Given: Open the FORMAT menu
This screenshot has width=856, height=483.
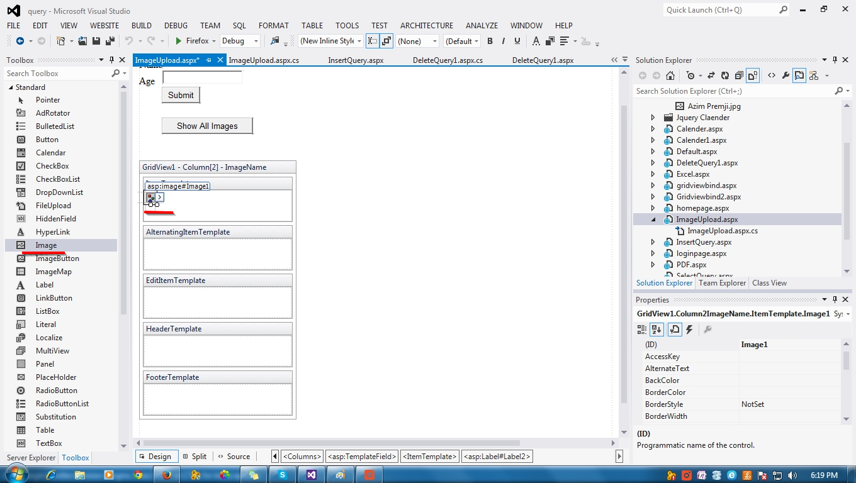Looking at the screenshot, I should 274,25.
